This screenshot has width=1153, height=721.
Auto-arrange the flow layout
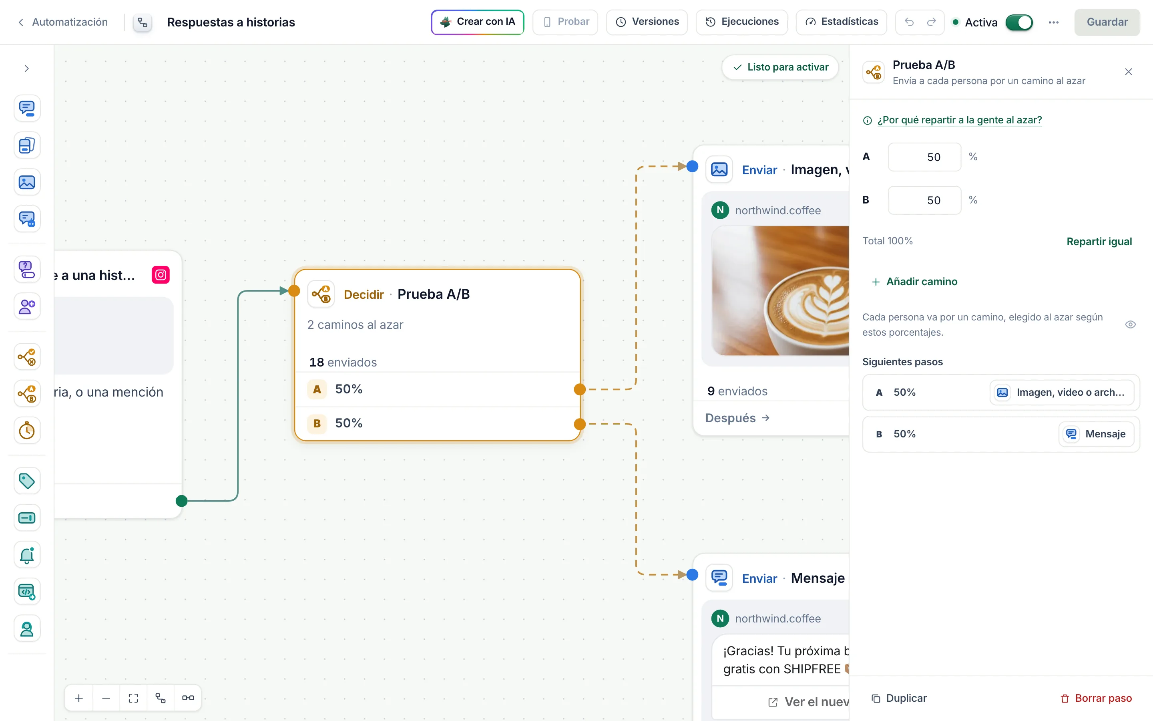tap(161, 698)
